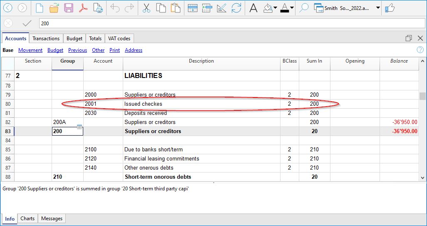This screenshot has width=427, height=226.
Task: Click the Paste clipboard icon
Action: (x=176, y=8)
